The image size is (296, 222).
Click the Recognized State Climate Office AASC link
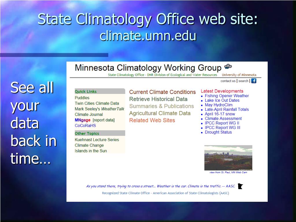click(x=166, y=193)
